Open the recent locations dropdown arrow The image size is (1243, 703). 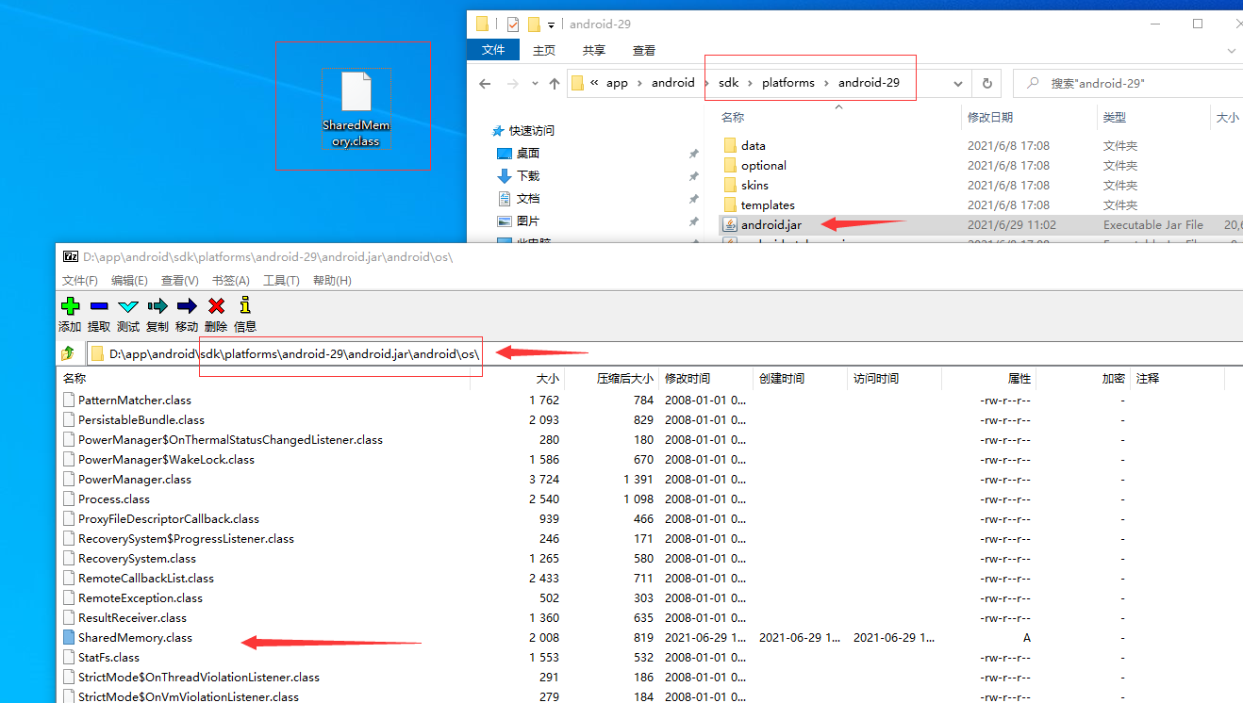point(535,83)
